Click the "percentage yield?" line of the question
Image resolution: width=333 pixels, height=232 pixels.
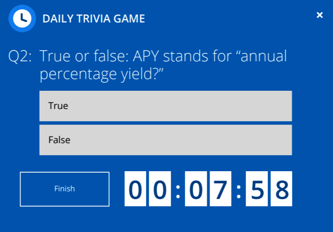click(x=101, y=74)
